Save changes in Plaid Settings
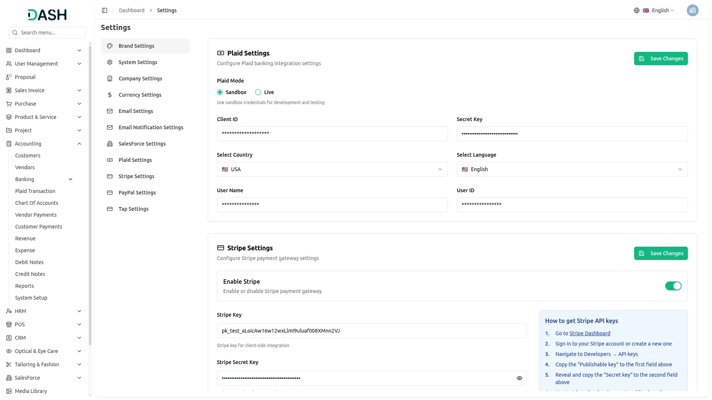The width and height of the screenshot is (712, 400). click(x=661, y=59)
